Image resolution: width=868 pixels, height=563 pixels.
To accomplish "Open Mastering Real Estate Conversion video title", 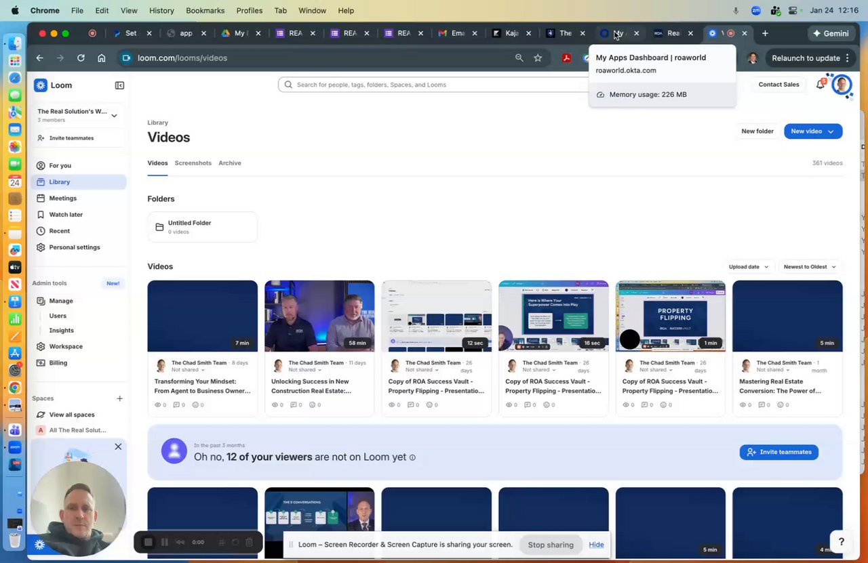I will tap(781, 386).
